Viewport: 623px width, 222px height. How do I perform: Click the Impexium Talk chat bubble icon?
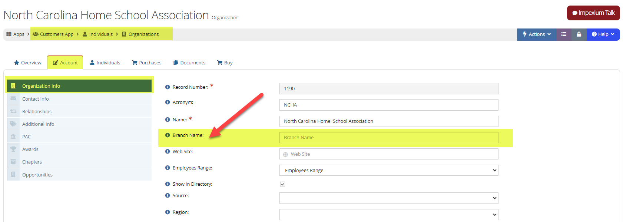click(575, 13)
